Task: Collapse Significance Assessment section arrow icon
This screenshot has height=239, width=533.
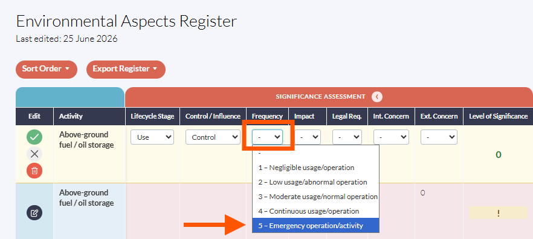Action: (x=377, y=97)
